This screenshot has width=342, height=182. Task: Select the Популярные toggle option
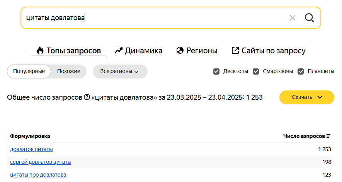coord(29,71)
